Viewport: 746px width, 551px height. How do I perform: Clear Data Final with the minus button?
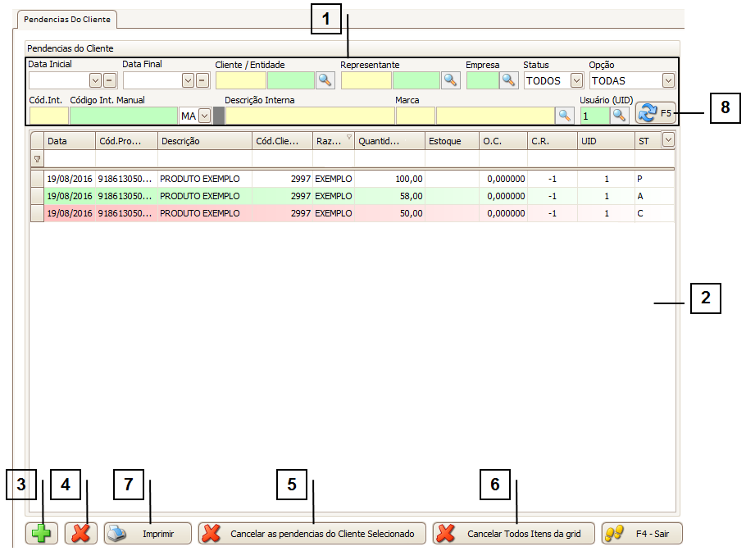coord(202,80)
